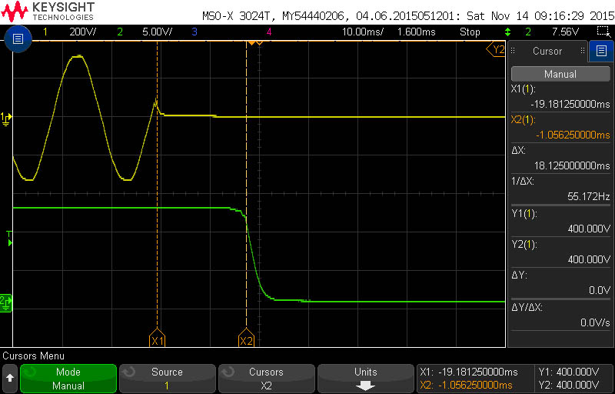This screenshot has height=394, width=615.
Task: Open the blue sidebar menu icon
Action: click(601, 51)
